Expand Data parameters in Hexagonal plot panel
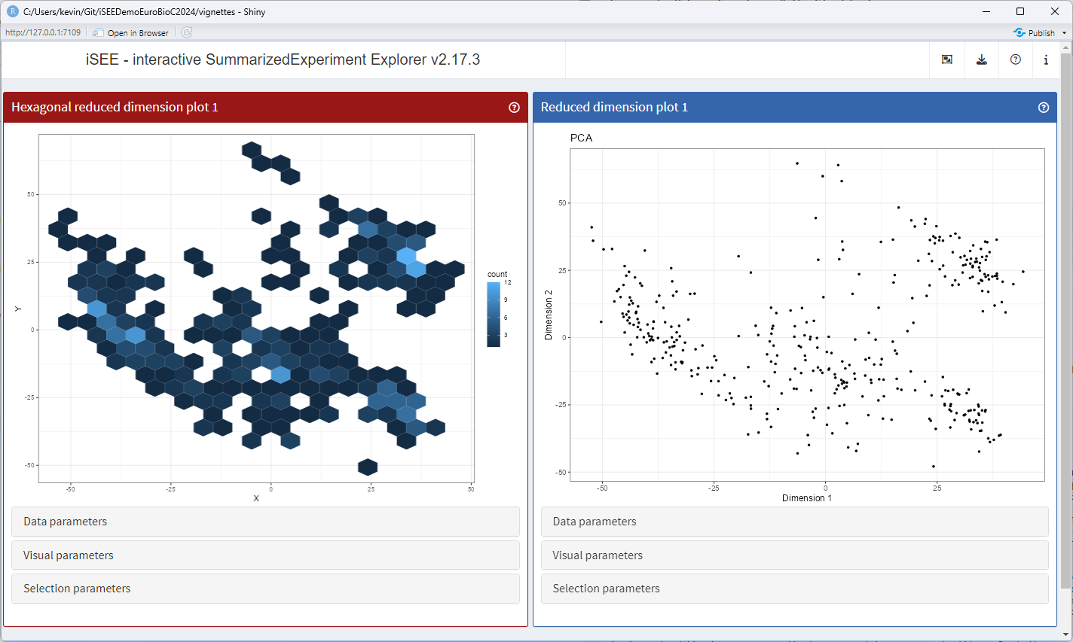The image size is (1073, 642). [265, 522]
